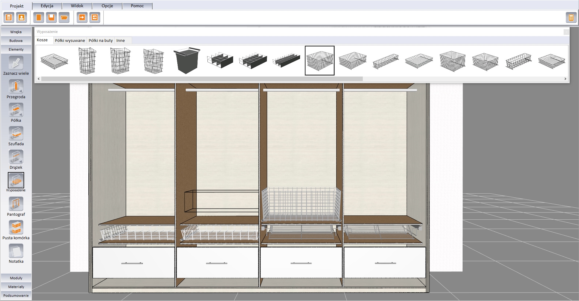Viewport: 579px width, 301px height.
Task: Open the Podsumowanie summary section
Action: (x=16, y=295)
